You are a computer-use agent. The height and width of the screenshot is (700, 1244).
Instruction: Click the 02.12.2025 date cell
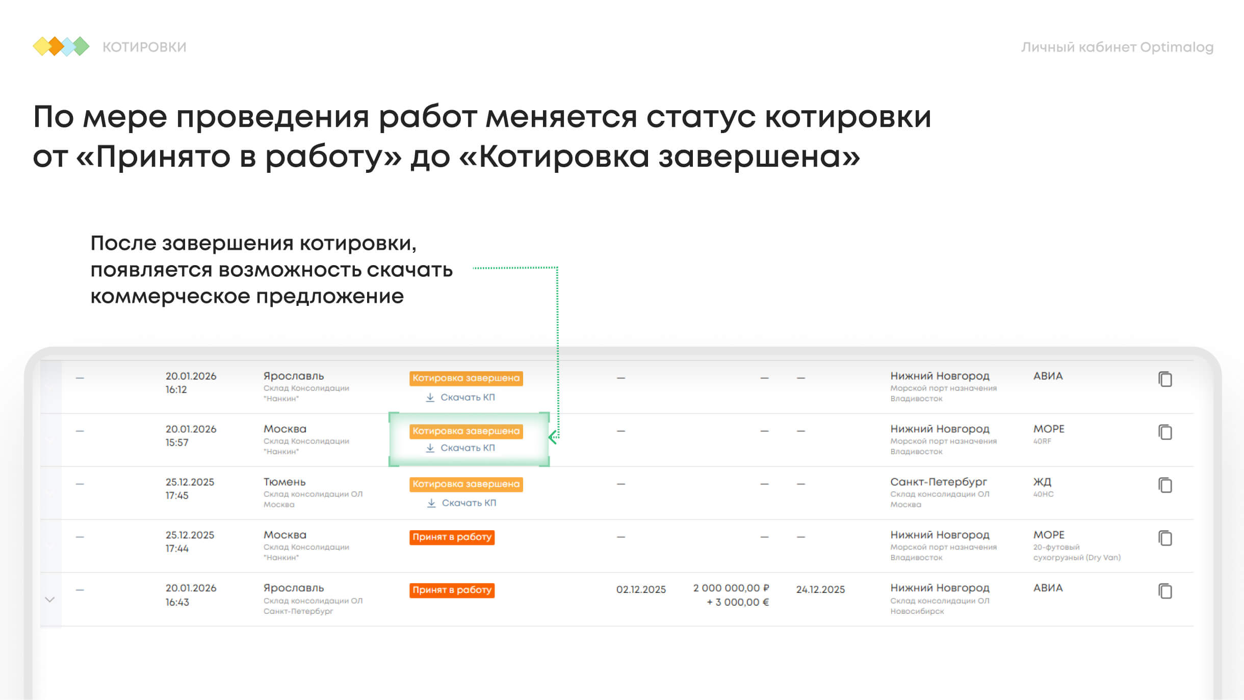click(x=641, y=590)
